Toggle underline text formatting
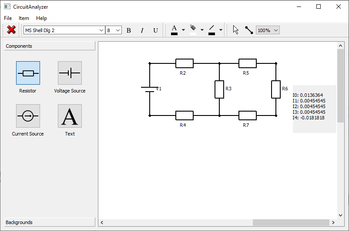This screenshot has height=231, width=349. click(x=155, y=30)
